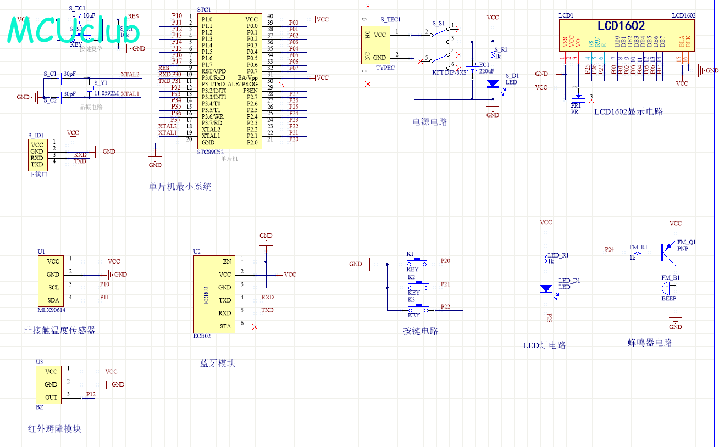Click the MCUclub logo watermark

[x=73, y=31]
